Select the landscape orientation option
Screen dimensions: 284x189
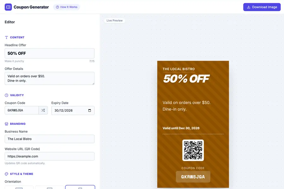19,187
